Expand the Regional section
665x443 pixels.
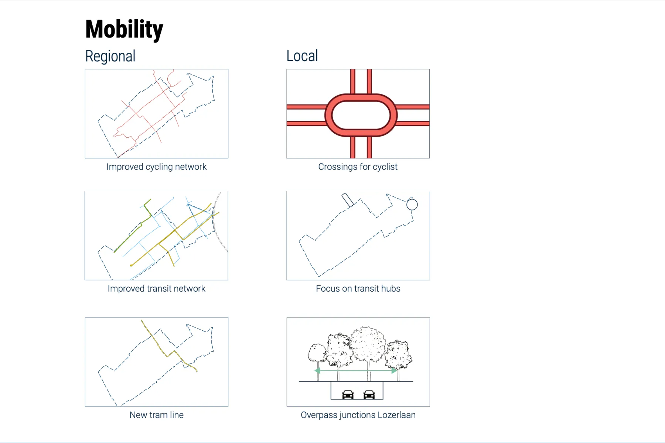point(110,56)
